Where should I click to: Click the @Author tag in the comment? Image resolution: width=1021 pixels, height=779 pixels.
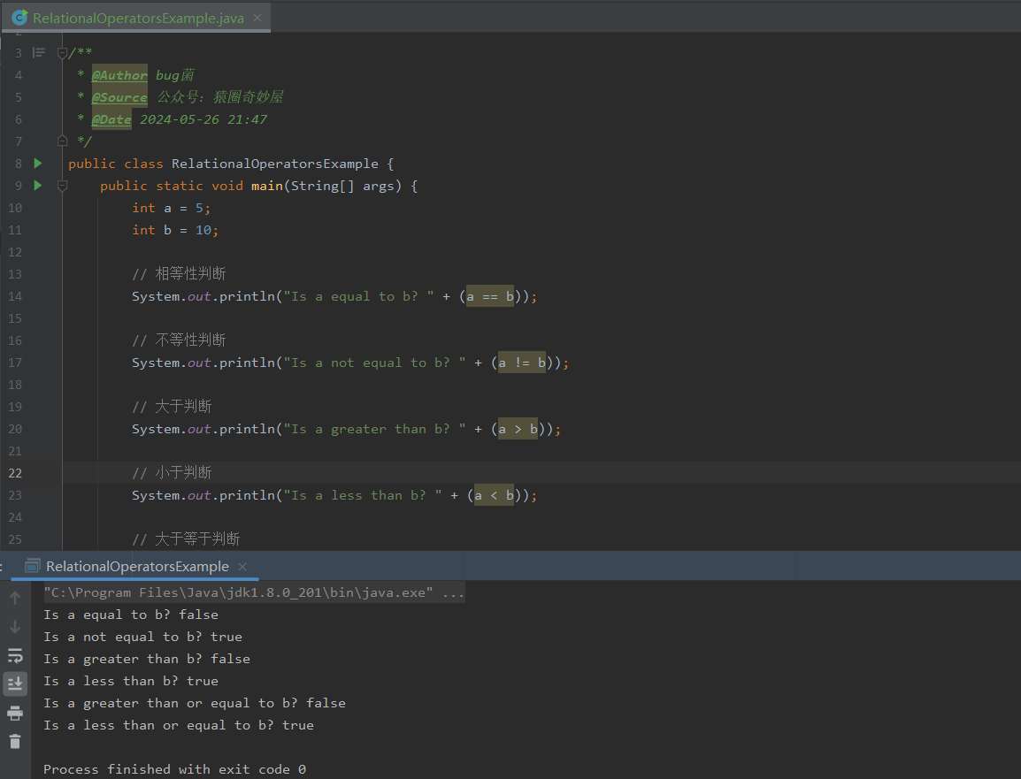click(119, 75)
